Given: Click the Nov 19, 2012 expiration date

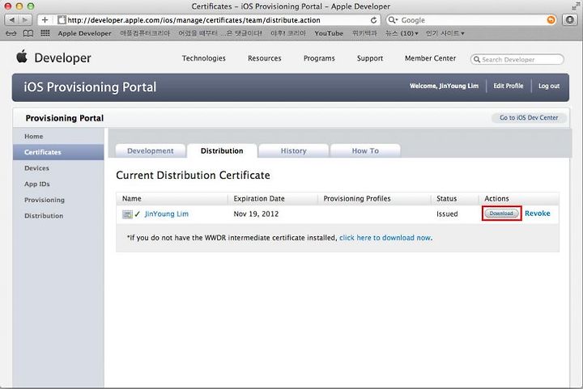Looking at the screenshot, I should point(256,214).
